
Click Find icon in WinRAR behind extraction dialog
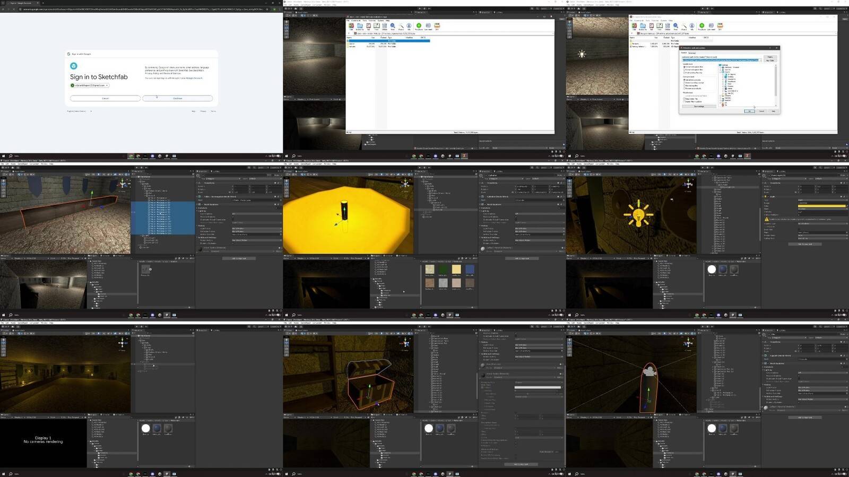[x=675, y=26]
